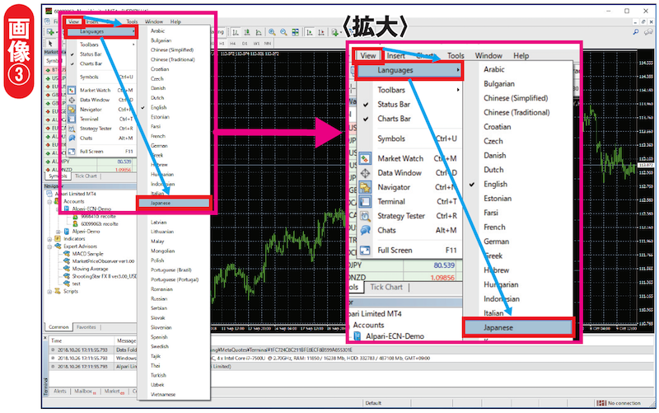
Task: Click the search magnifier at top right
Action: [x=635, y=32]
